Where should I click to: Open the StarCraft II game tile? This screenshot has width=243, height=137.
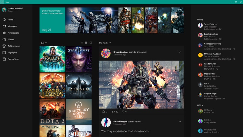click(79, 59)
